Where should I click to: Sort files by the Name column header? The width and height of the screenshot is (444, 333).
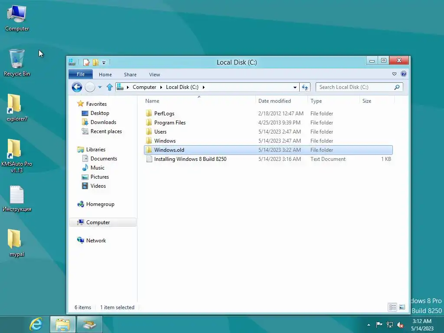point(199,101)
